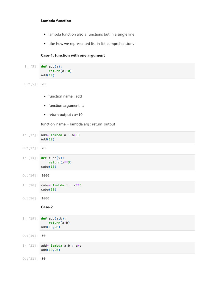Click the In [14] cell prompt label
The height and width of the screenshot is (286, 214).
[30, 158]
